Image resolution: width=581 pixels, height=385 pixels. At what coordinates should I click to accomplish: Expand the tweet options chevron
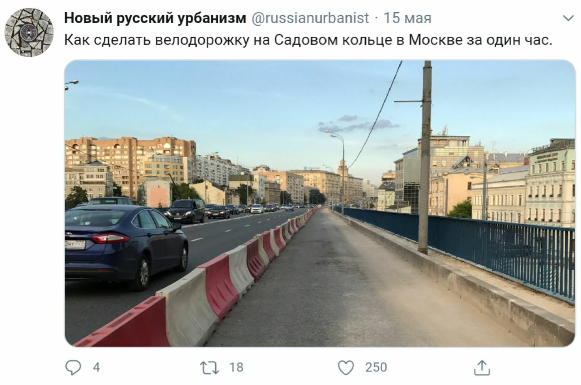pyautogui.click(x=568, y=18)
